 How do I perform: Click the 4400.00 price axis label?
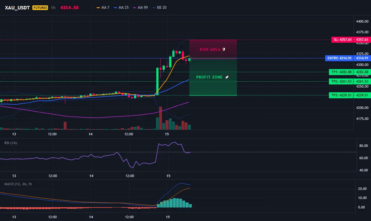click(x=362, y=21)
